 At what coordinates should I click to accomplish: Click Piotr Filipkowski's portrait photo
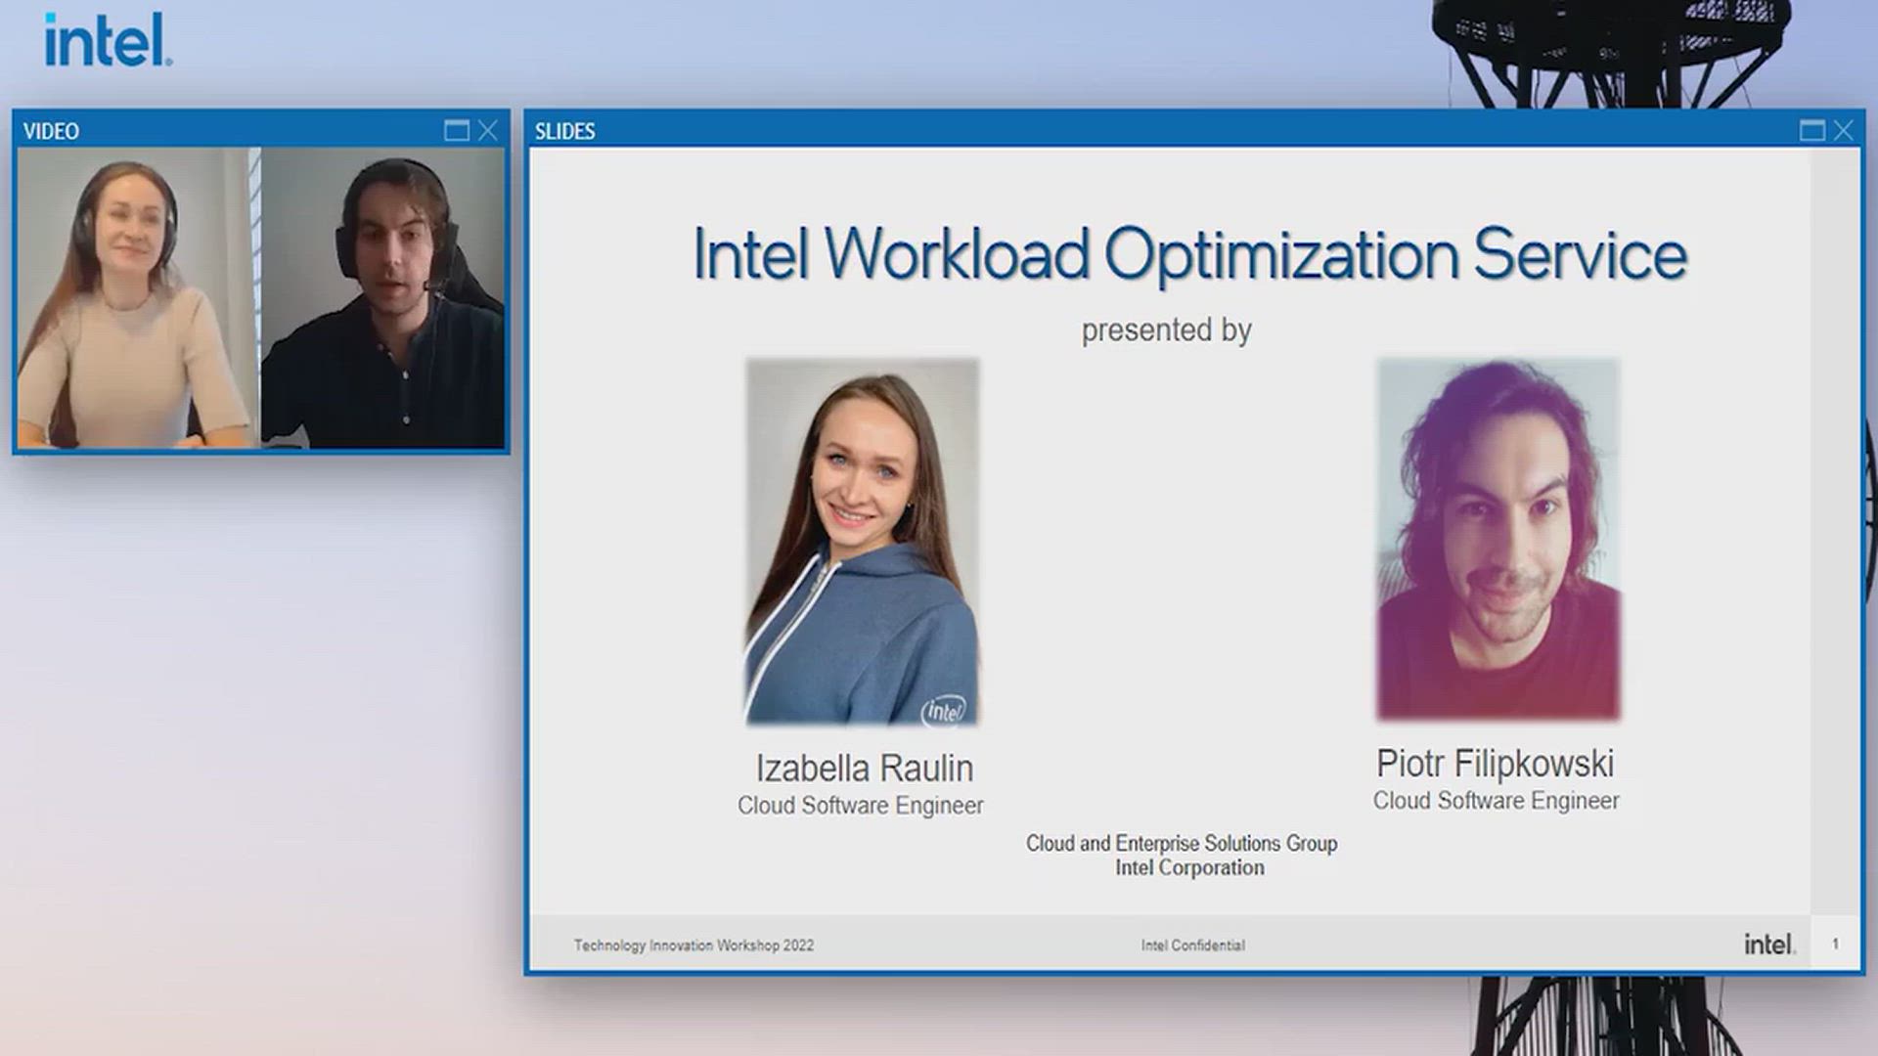point(1498,540)
